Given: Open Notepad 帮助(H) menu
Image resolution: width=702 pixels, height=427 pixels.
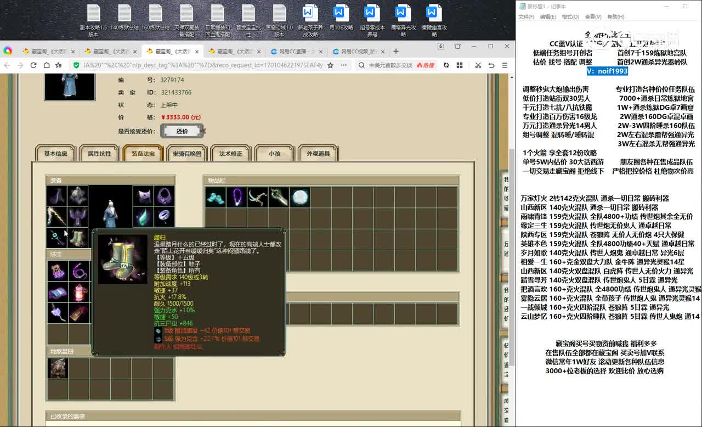Looking at the screenshot, I should tap(615, 17).
